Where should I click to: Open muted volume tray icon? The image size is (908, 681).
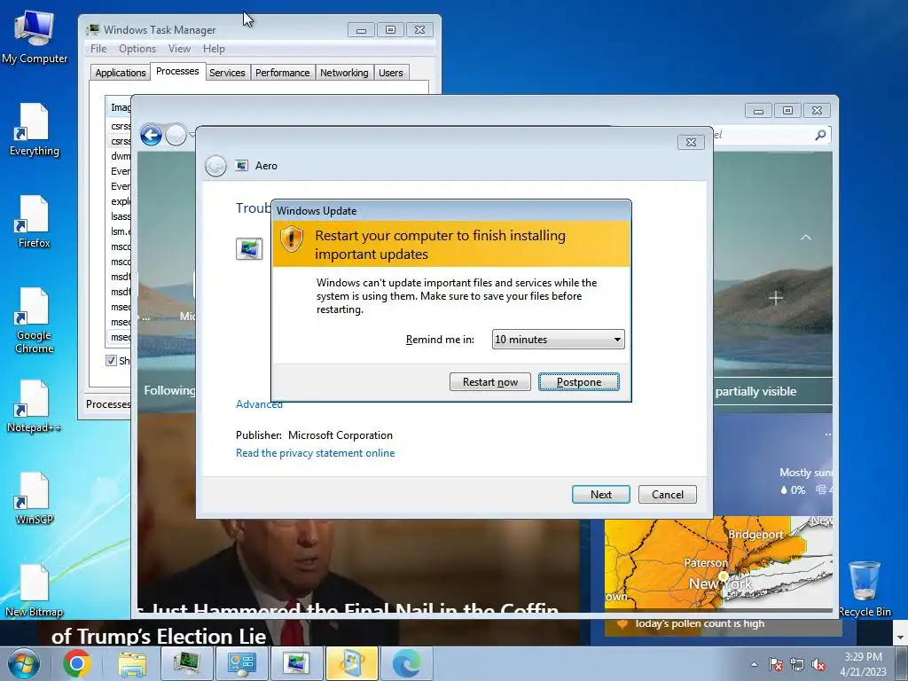click(818, 664)
